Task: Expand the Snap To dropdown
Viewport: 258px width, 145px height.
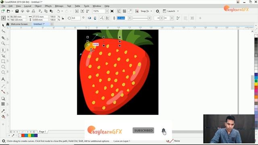Action: (x=151, y=11)
